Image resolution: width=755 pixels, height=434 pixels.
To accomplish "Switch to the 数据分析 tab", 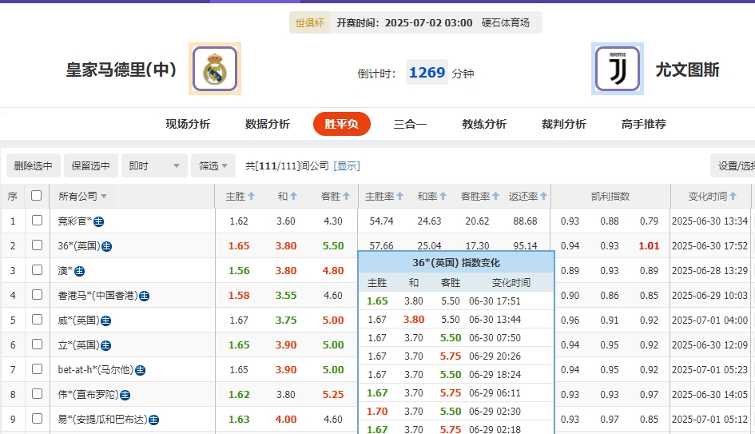I will tap(267, 124).
